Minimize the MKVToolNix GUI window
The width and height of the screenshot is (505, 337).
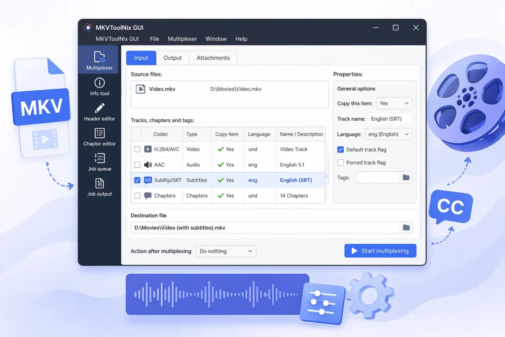[x=375, y=28]
